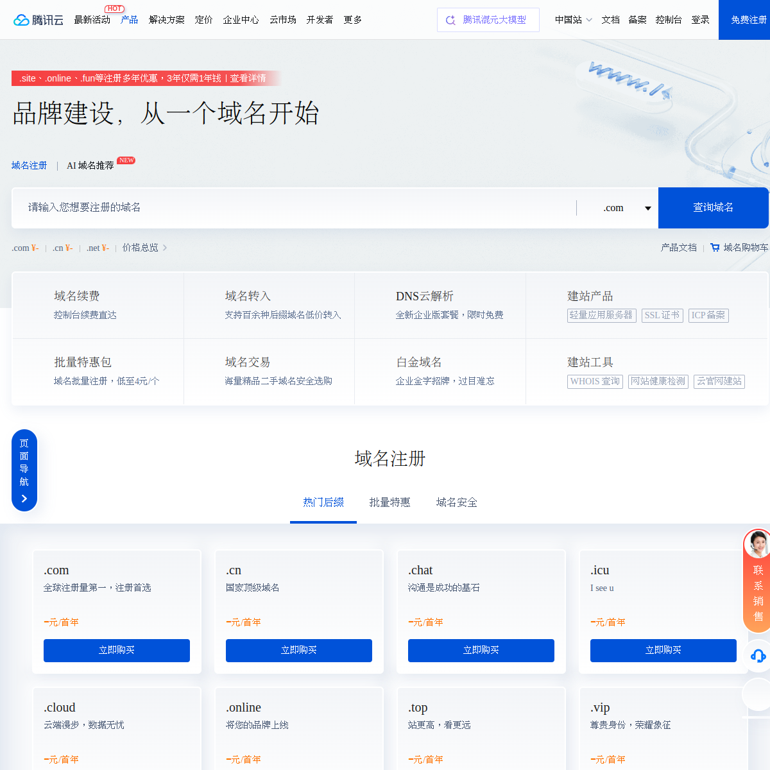Click 页面导航 side panel

24,470
